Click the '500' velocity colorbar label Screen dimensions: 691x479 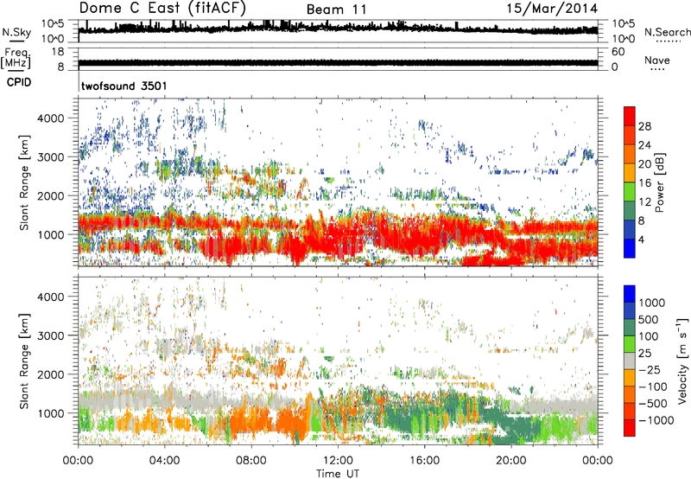pyautogui.click(x=649, y=319)
